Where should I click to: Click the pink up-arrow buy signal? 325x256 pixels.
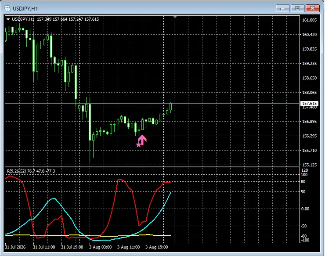pos(142,140)
